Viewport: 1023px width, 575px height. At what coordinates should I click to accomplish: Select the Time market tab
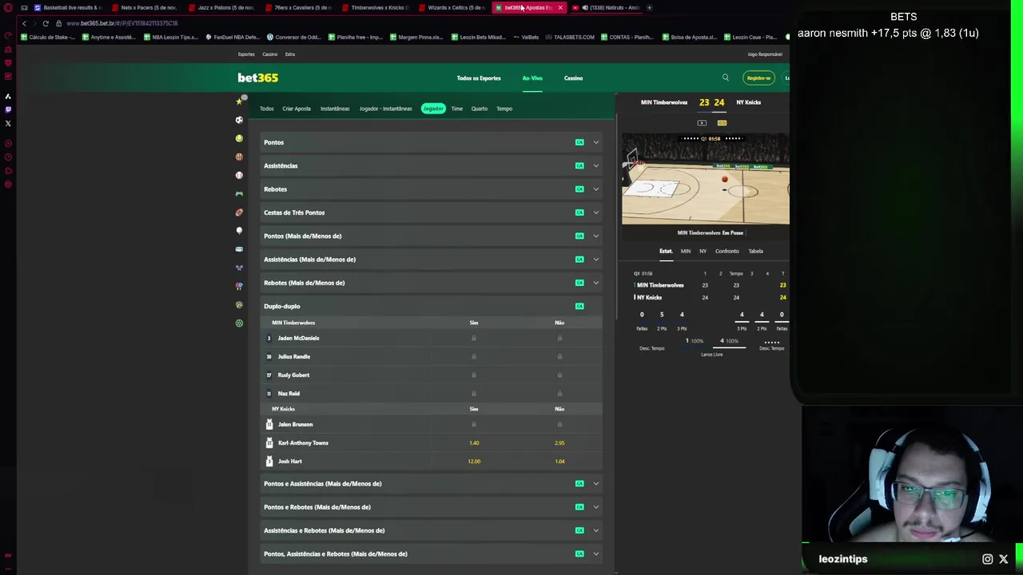(457, 109)
